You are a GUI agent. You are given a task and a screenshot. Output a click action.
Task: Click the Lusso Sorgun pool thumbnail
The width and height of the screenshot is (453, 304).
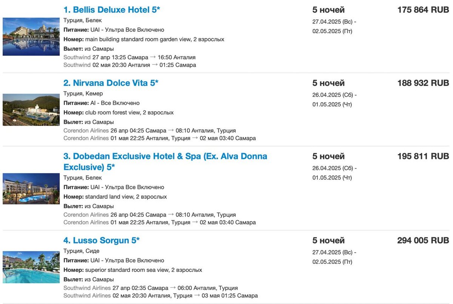(31, 267)
